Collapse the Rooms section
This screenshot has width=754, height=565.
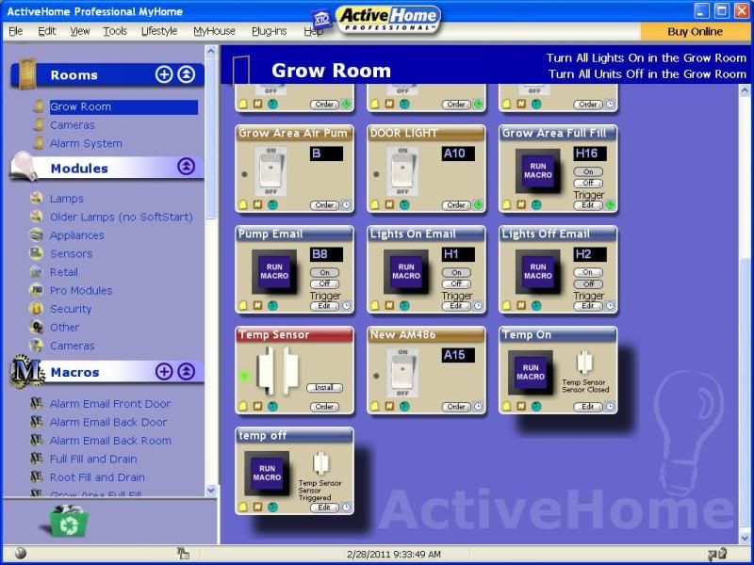tap(187, 74)
